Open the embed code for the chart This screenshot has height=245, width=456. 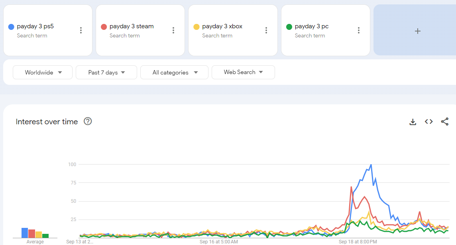click(x=428, y=122)
